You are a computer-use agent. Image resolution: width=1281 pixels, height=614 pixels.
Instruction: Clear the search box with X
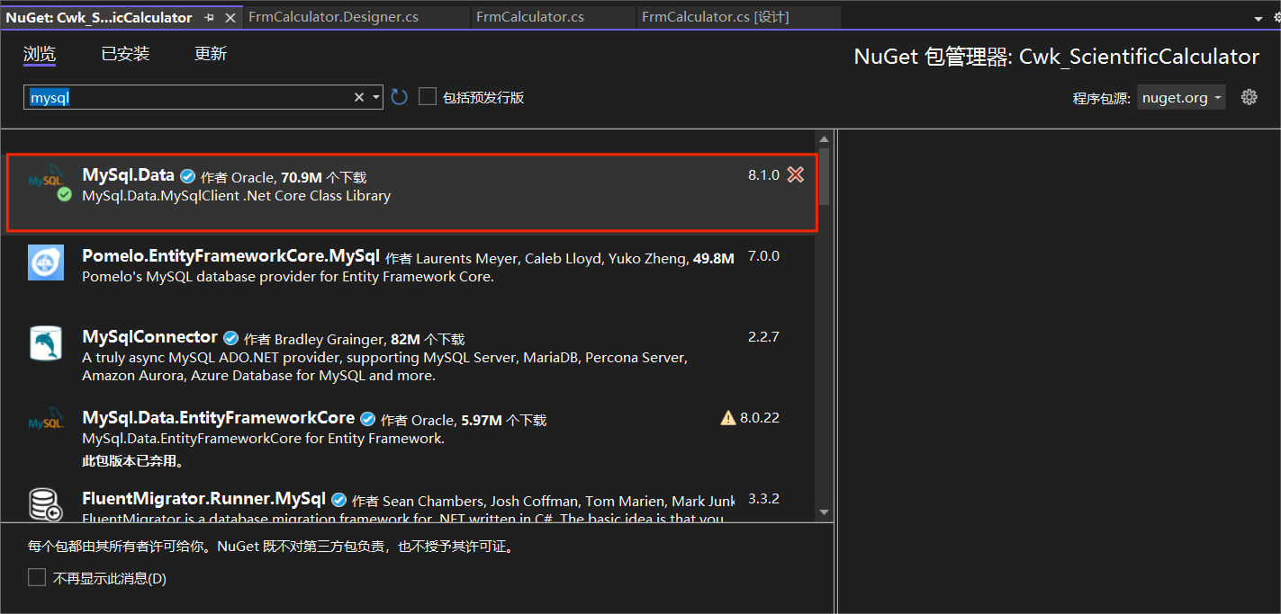point(359,97)
